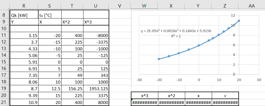265x106 pixels.
Task: Click the 'X^2' header cell in table
Action: 72,22
